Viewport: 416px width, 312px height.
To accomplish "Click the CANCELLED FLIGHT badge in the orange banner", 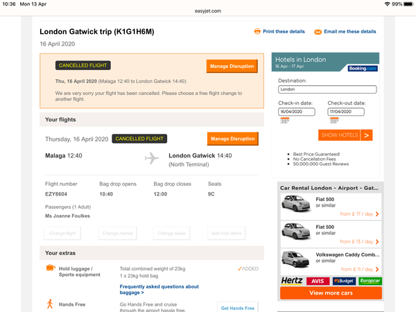I will (x=83, y=65).
